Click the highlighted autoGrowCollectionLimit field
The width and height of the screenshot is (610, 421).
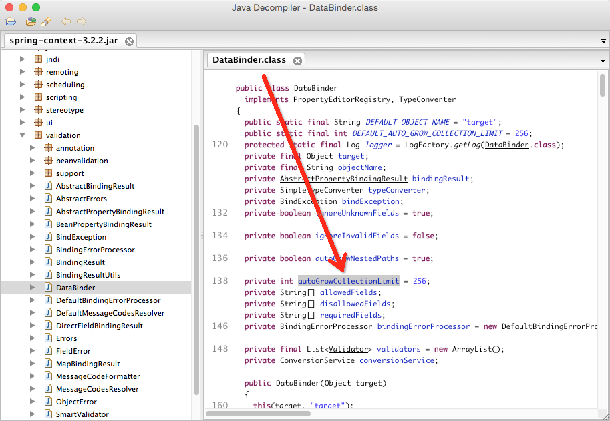(348, 281)
